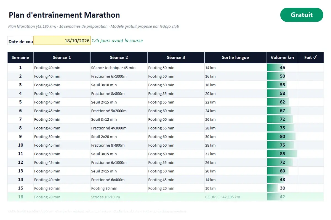Screen dimensions: 331x220
Task: Click the Sortie longue header
Action: [x=236, y=57]
